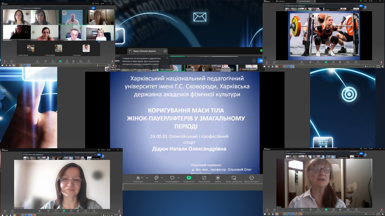The width and height of the screenshot is (385, 216).
Task: Click leave meeting icon in gallery-view window
Action: pos(112,61)
